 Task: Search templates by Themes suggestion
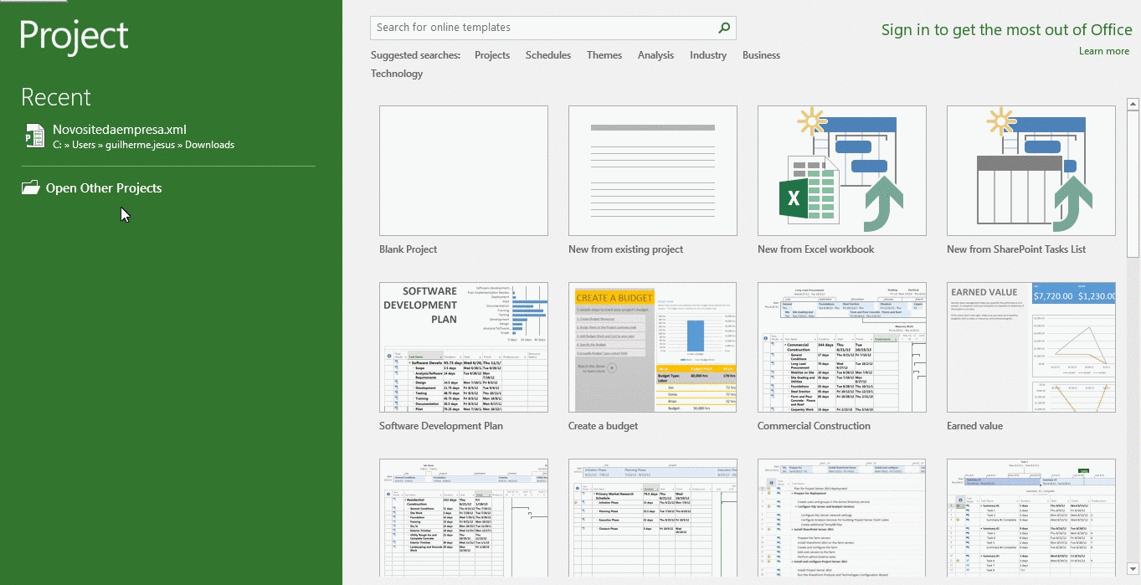click(x=604, y=55)
